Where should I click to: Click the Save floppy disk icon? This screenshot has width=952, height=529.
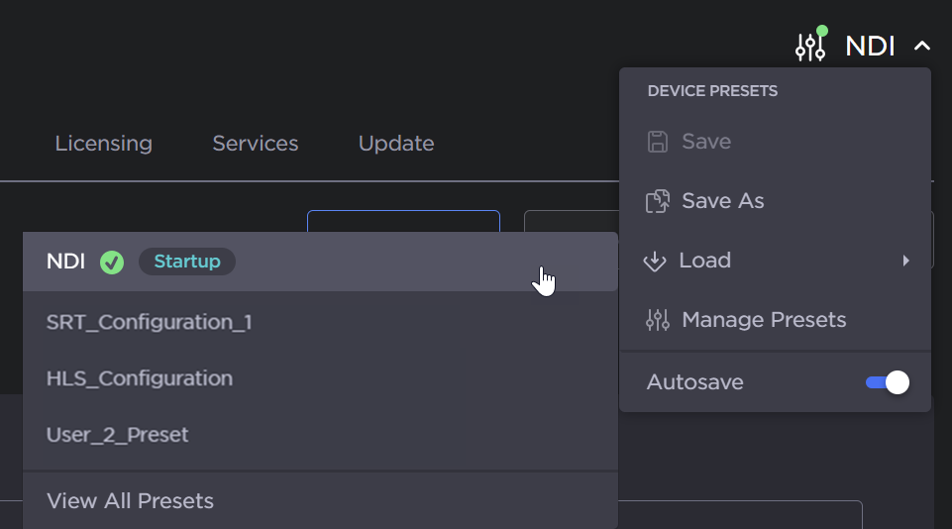pos(658,142)
